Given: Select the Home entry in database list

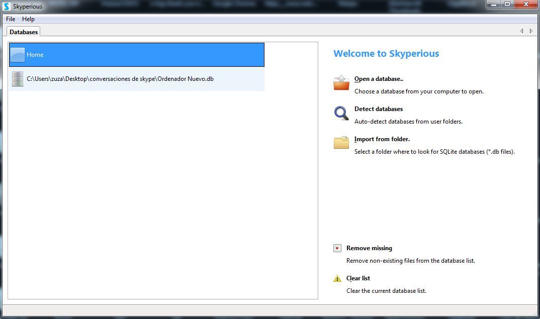Looking at the screenshot, I should pyautogui.click(x=137, y=55).
